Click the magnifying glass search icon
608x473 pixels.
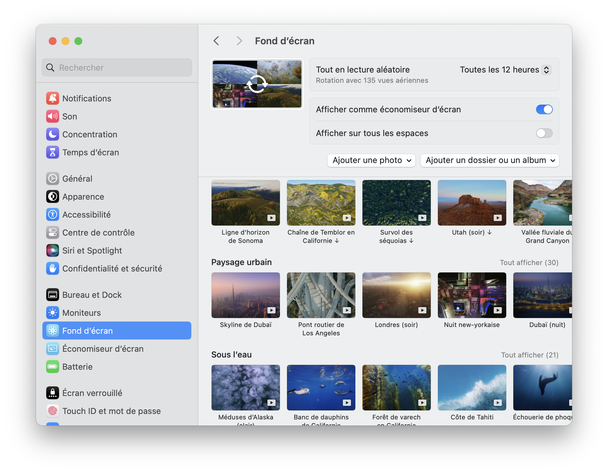pos(50,68)
